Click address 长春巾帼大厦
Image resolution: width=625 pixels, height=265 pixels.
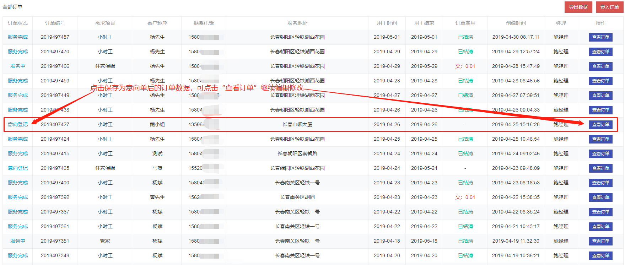[297, 124]
